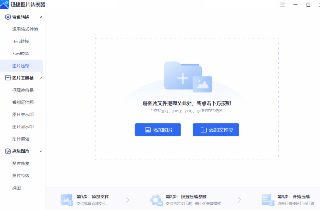Click the supported formats hint 支持jpg、jpeg、png
The height and width of the screenshot is (210, 320).
(x=187, y=111)
